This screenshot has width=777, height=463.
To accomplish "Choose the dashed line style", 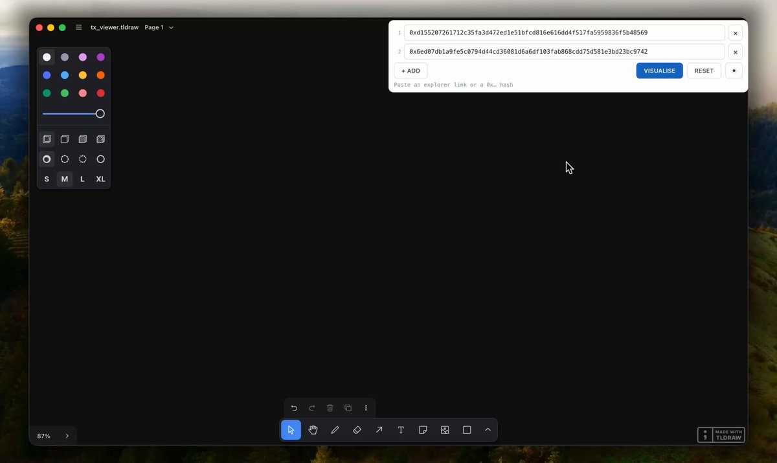I will pos(65,159).
